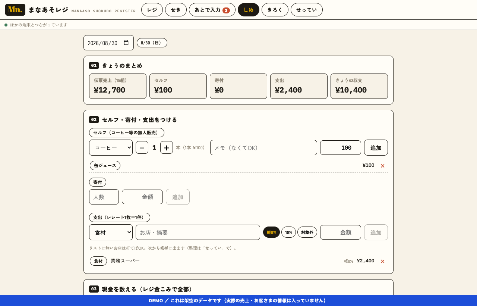Select the 10% tax rate
The width and height of the screenshot is (477, 306).
pyautogui.click(x=288, y=232)
